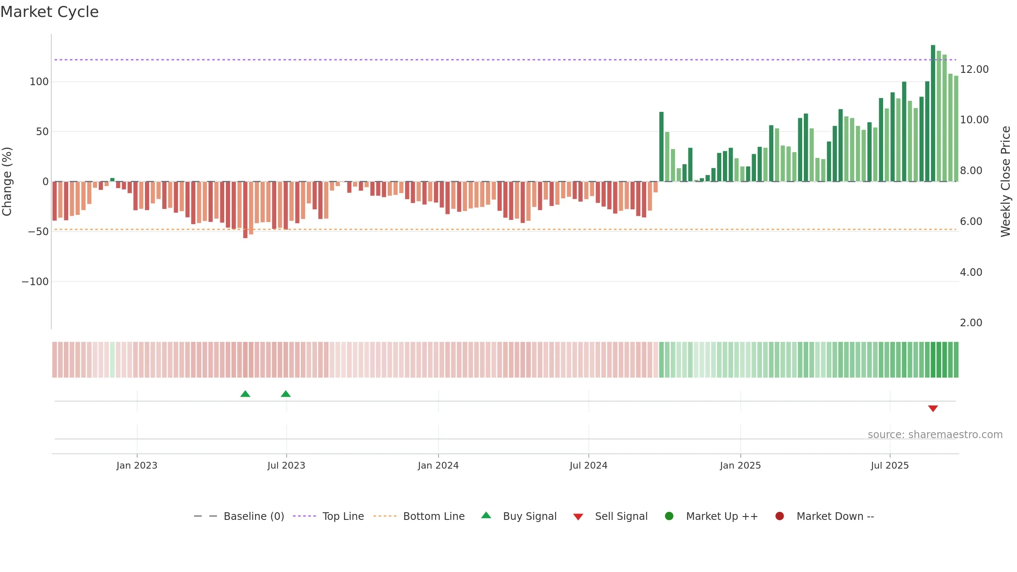The image size is (1017, 572).
Task: Click the Weekly Close Price axis title
Action: pyautogui.click(x=1006, y=181)
